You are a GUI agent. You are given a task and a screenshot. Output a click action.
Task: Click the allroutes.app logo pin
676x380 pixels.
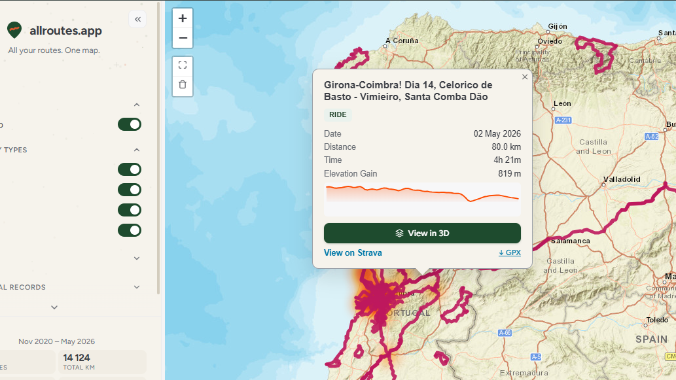[x=14, y=30]
